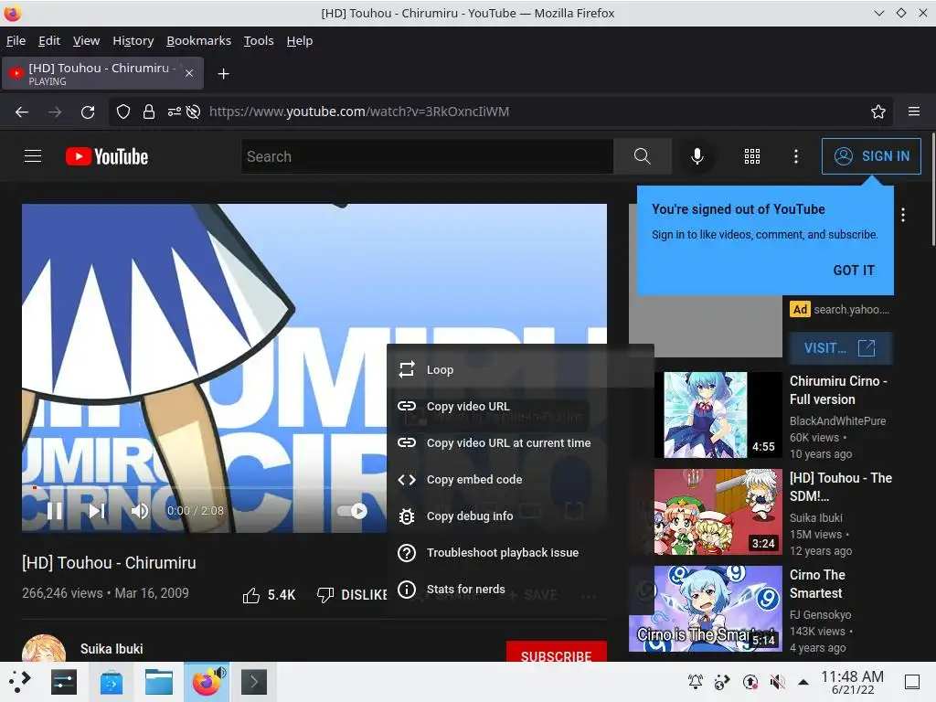Screen dimensions: 936x702
Task: Open YouTube settings three-dot menu
Action: [x=796, y=156]
